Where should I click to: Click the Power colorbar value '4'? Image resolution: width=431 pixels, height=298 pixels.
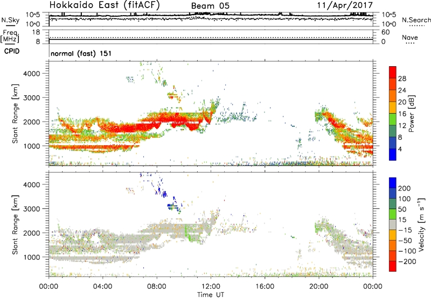pyautogui.click(x=400, y=149)
